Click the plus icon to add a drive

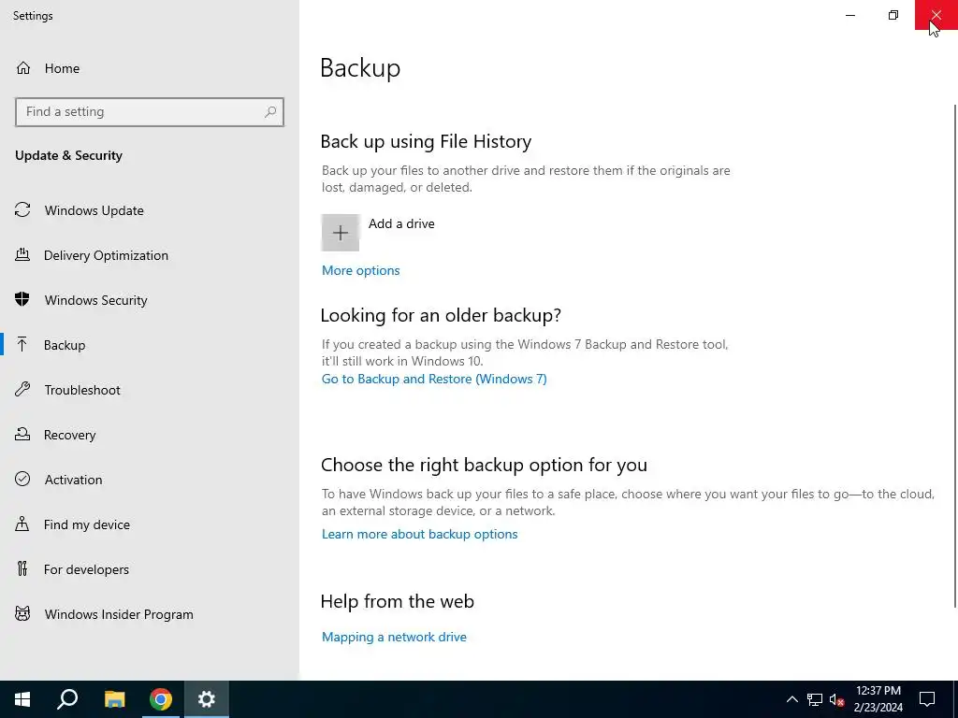341,233
